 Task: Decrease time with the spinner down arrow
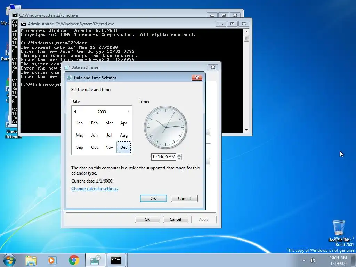(179, 159)
